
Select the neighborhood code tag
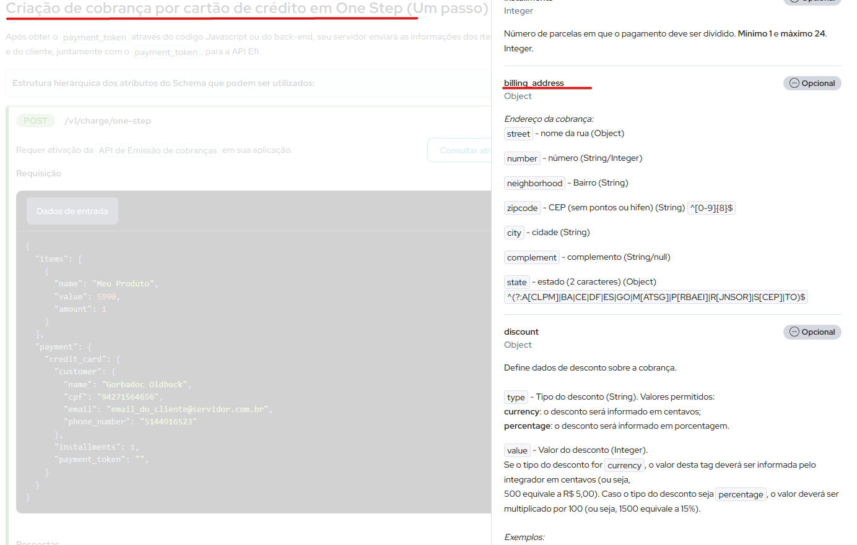534,183
